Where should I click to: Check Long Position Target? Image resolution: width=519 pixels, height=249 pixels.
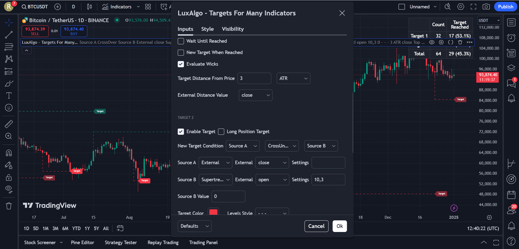221,132
